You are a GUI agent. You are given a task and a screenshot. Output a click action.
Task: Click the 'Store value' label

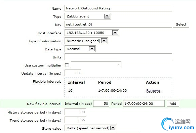52,128
